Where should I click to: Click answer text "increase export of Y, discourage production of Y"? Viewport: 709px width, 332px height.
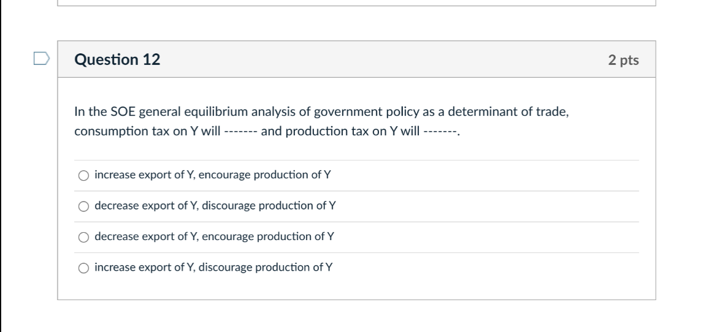[214, 267]
